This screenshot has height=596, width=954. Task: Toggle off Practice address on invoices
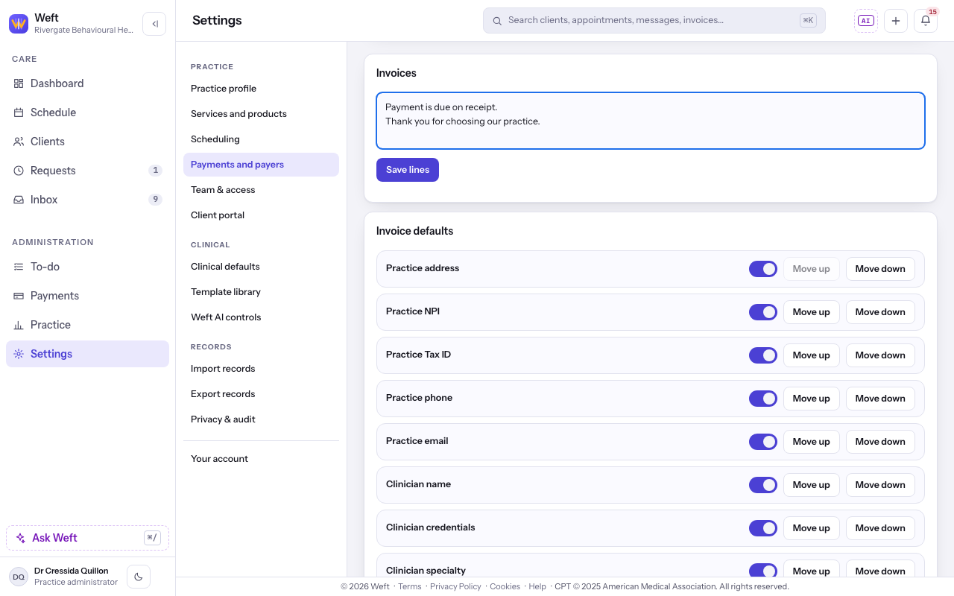click(x=763, y=269)
